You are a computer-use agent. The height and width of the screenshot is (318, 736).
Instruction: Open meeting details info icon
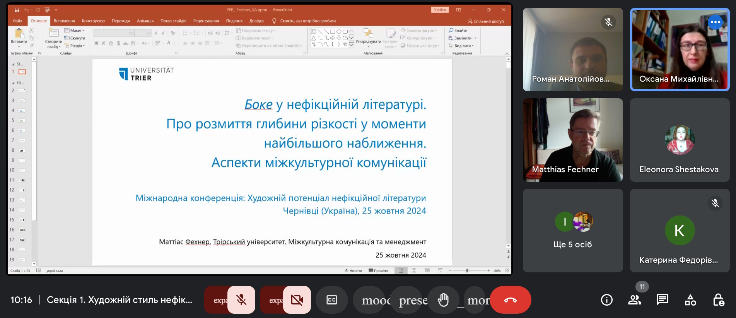tap(607, 299)
